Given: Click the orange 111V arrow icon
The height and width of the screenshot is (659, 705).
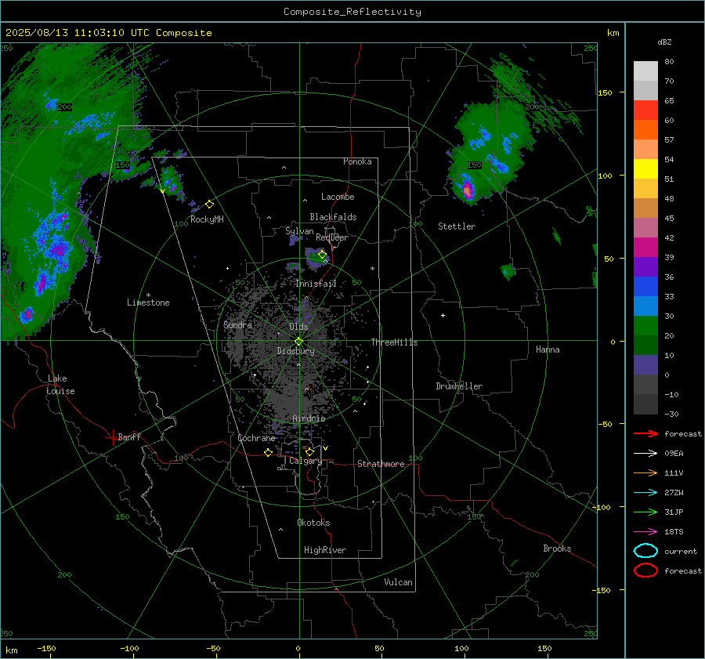Looking at the screenshot, I should 645,473.
